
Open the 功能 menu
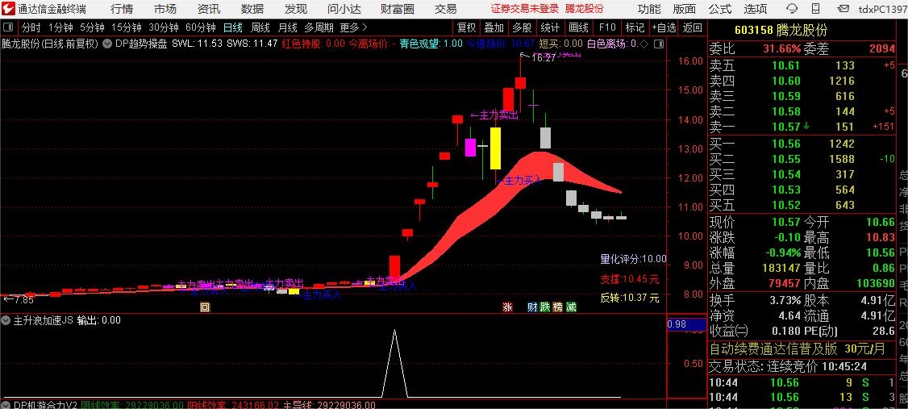(x=648, y=9)
